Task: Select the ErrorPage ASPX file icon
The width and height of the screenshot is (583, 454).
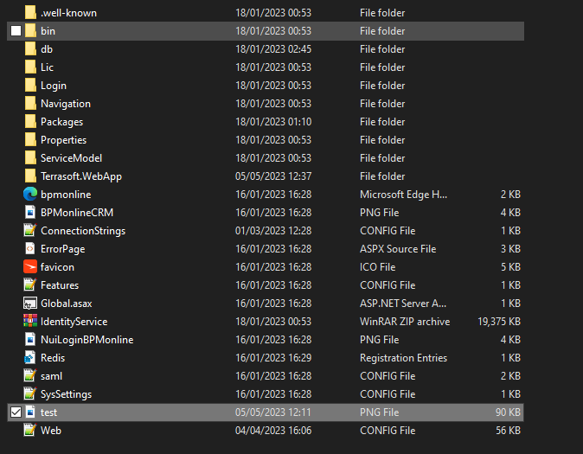Action: click(30, 249)
